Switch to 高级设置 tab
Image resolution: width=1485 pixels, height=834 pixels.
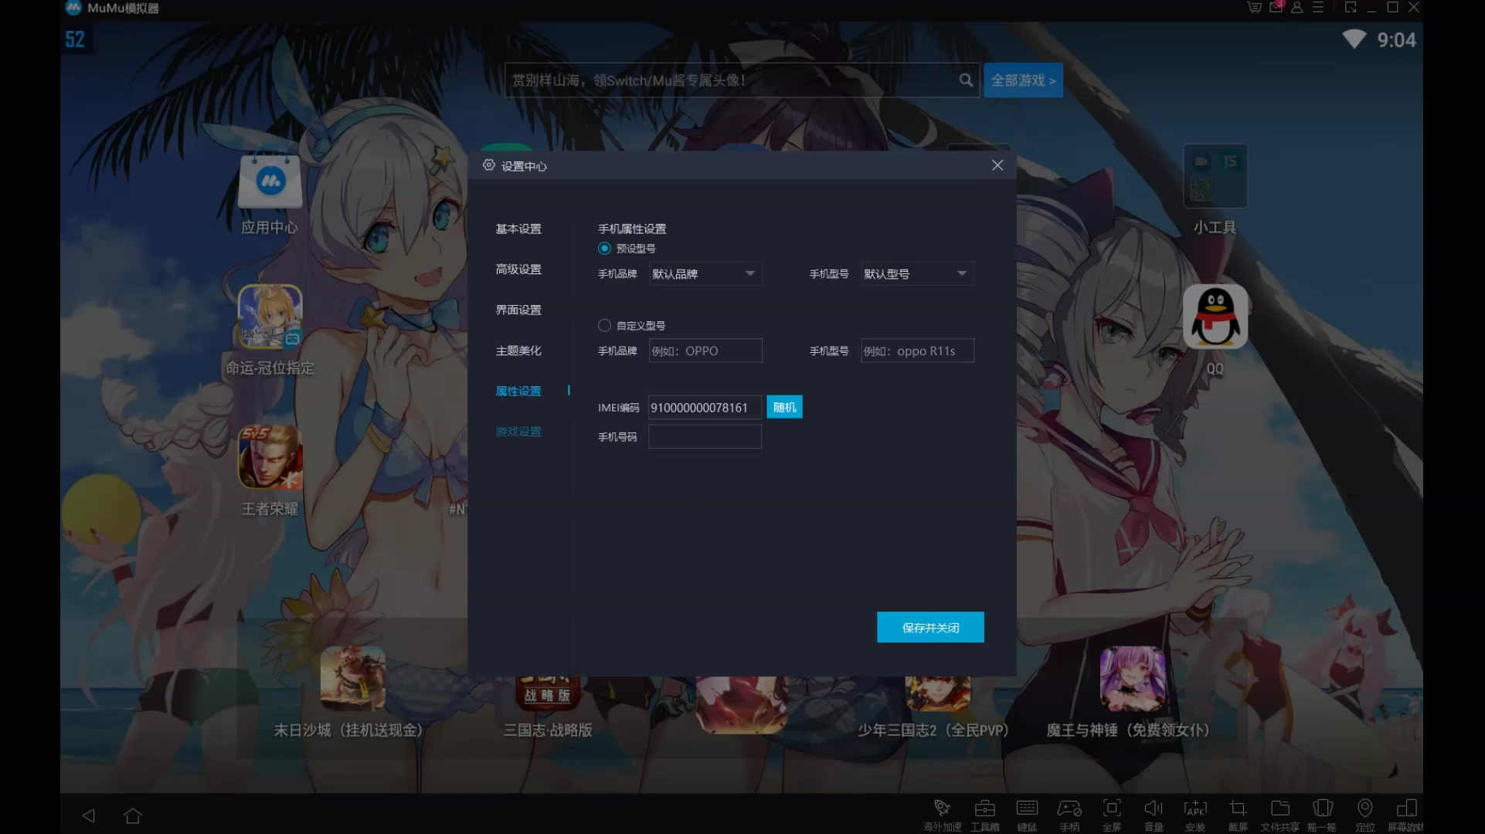(518, 269)
